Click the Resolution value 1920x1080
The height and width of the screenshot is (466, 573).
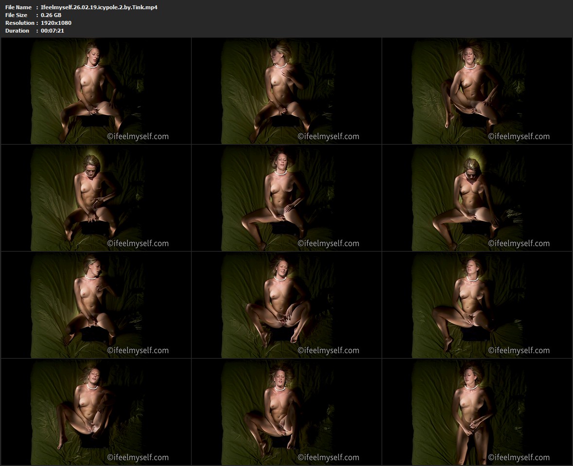tap(56, 23)
